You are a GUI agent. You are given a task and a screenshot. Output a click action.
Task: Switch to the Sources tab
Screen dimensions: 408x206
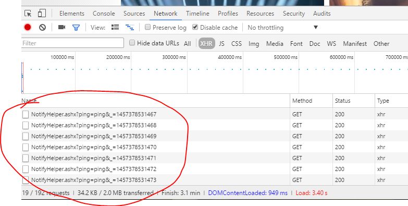pyautogui.click(x=134, y=14)
